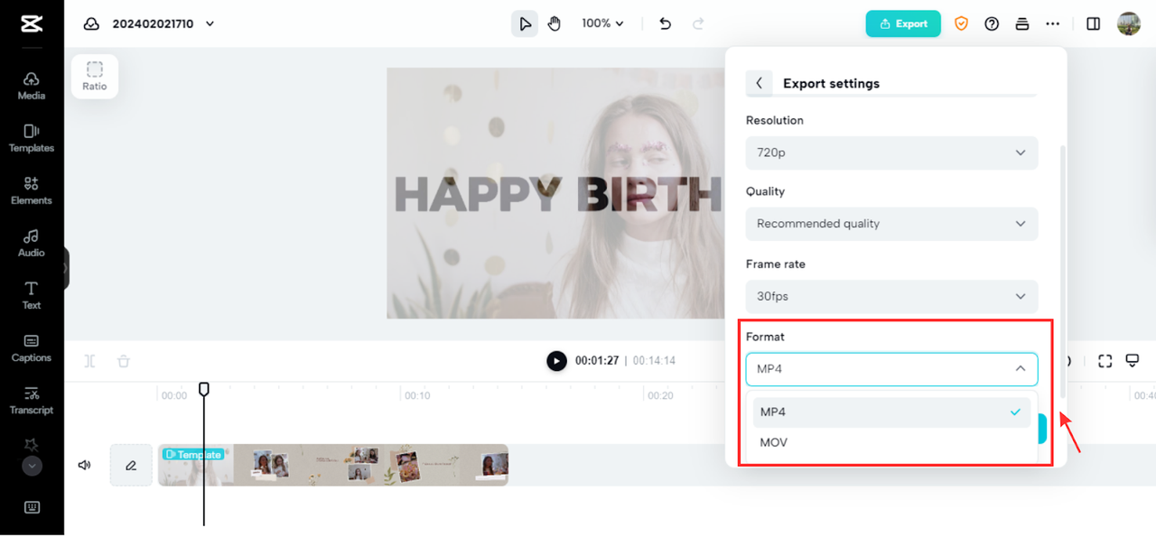
Task: Open the user profile avatar
Action: click(1129, 24)
